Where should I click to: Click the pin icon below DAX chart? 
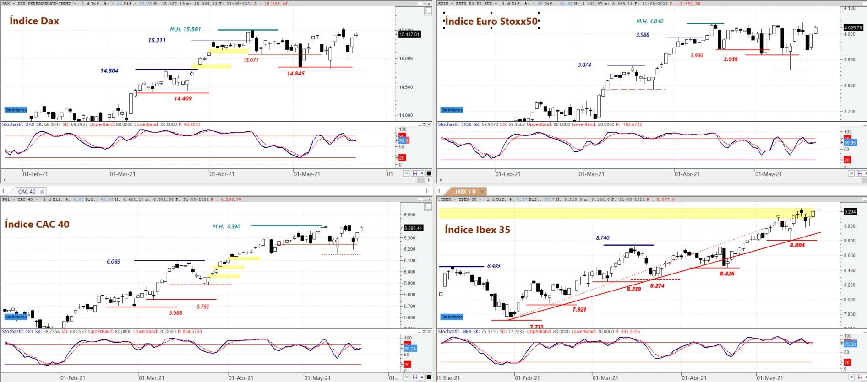click(421, 173)
